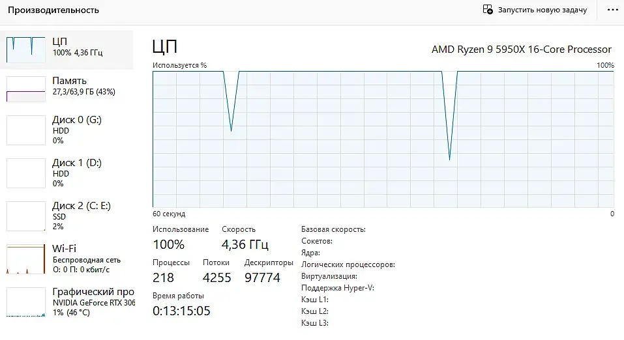The width and height of the screenshot is (624, 340).
Task: Click the run new task icon
Action: 488,10
